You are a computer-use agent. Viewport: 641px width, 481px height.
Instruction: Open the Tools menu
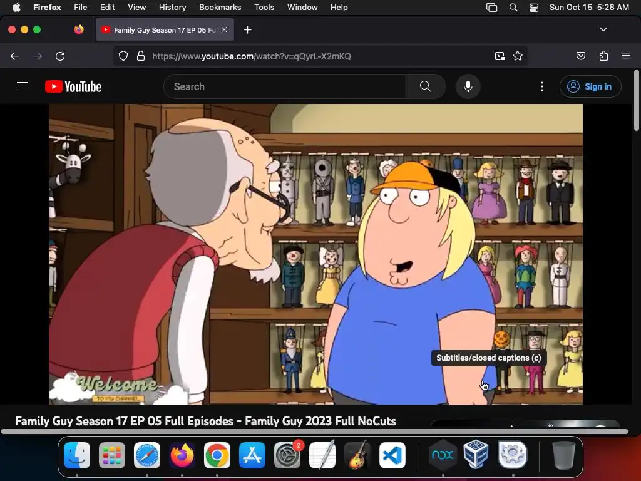tap(264, 7)
